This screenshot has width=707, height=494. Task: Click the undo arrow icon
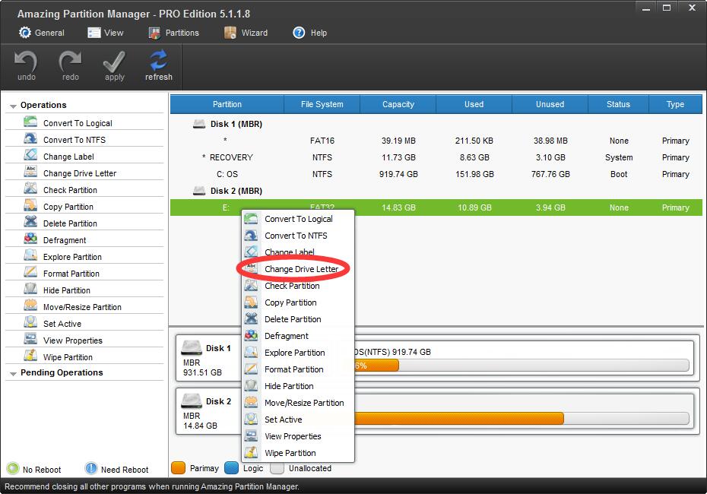coord(26,61)
